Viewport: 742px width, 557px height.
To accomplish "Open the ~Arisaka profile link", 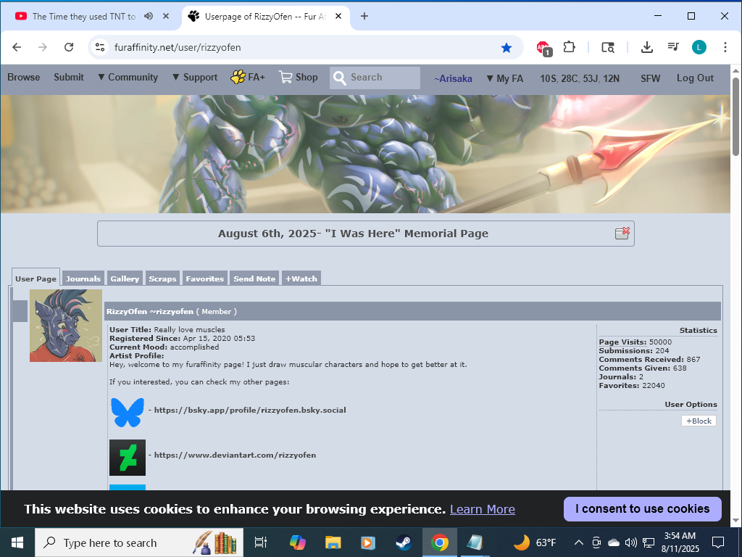I will coord(453,78).
